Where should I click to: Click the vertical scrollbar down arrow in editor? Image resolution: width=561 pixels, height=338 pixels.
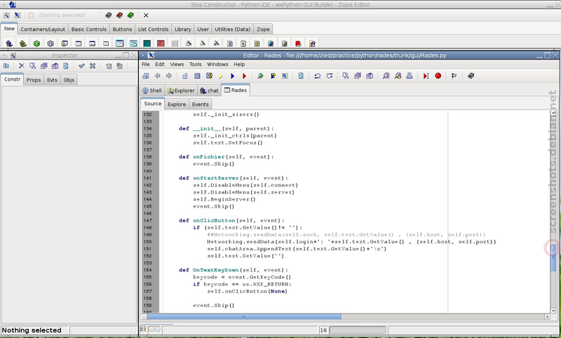click(553, 311)
